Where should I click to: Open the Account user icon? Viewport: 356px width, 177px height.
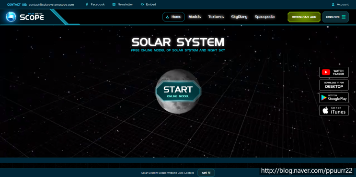click(x=333, y=4)
